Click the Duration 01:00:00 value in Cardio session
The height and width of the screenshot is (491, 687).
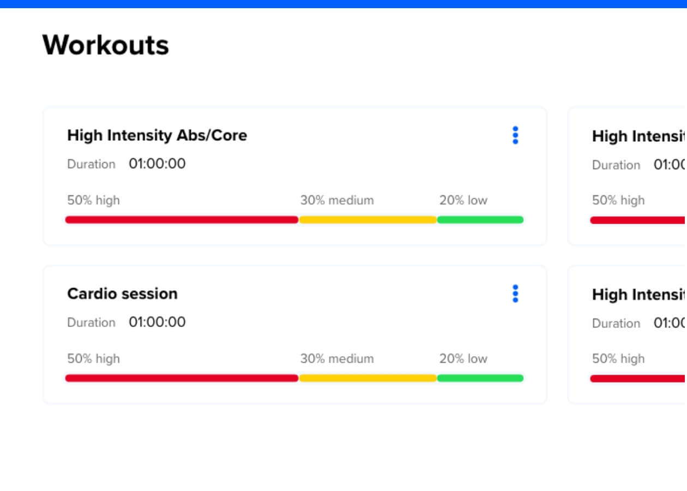[x=157, y=322]
